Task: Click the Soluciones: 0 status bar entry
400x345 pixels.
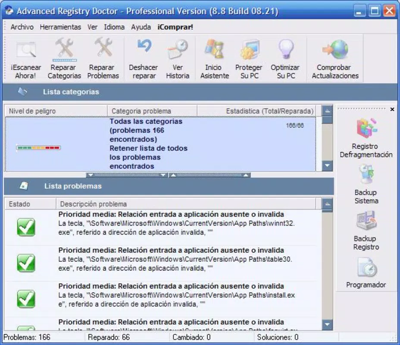Action: pos(278,337)
